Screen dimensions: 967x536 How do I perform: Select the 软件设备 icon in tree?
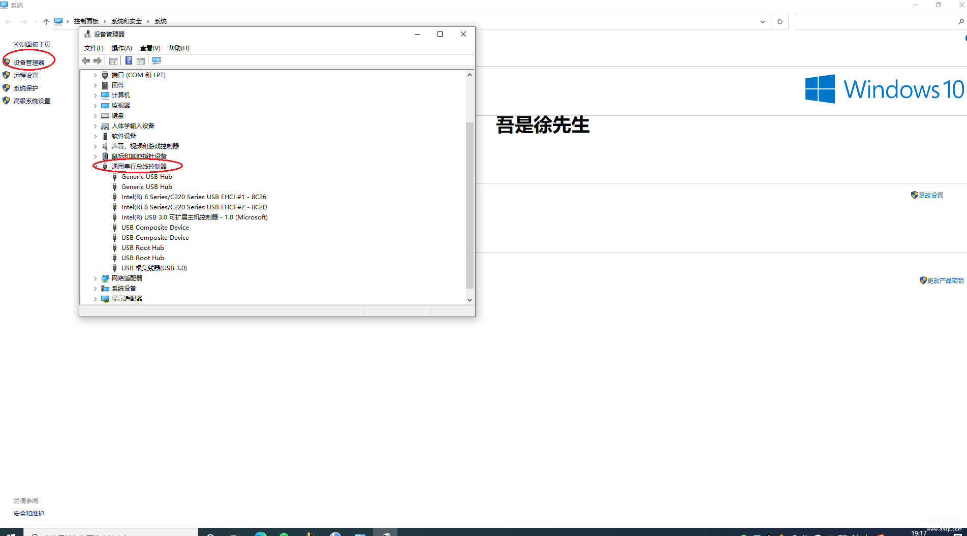(105, 136)
